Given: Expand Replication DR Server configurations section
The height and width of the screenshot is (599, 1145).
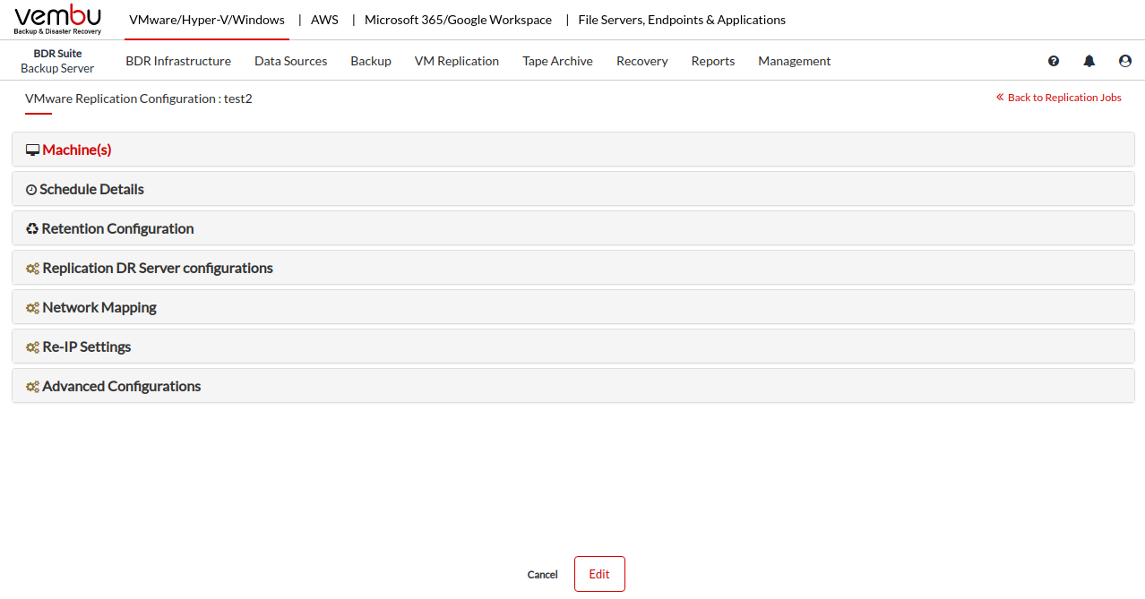Looking at the screenshot, I should [x=573, y=268].
